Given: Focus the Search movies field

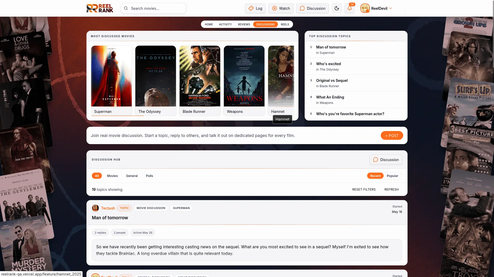Looking at the screenshot, I should [x=153, y=8].
